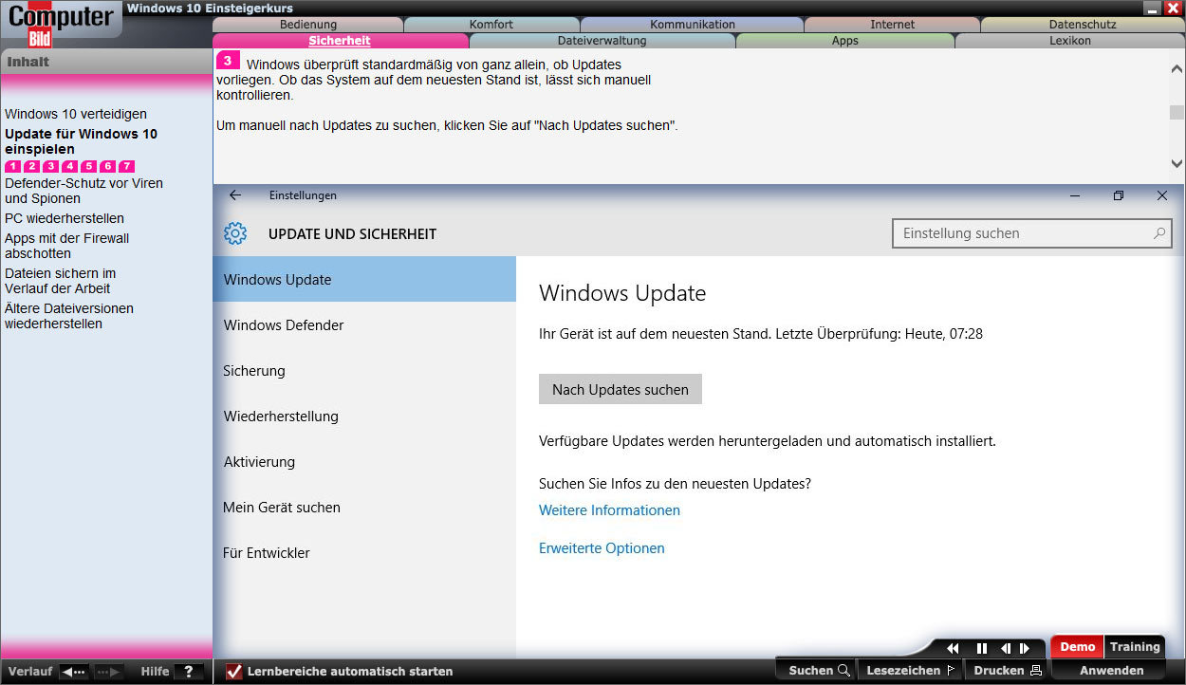Click the magnifier in the Einstellung suchen box
Image resolution: width=1186 pixels, height=685 pixels.
[1158, 232]
